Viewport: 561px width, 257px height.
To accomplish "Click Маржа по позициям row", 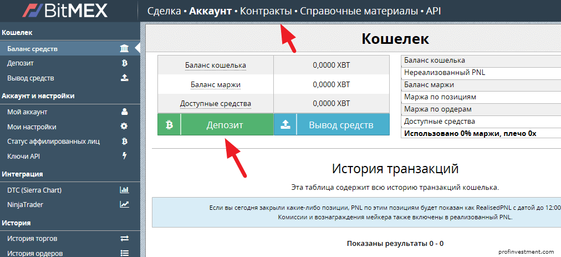I will click(481, 97).
